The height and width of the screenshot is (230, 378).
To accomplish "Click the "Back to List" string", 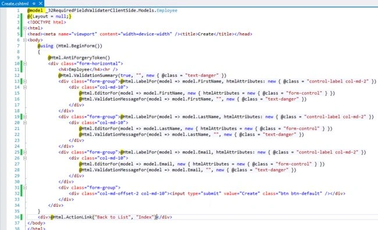I will pyautogui.click(x=113, y=217).
